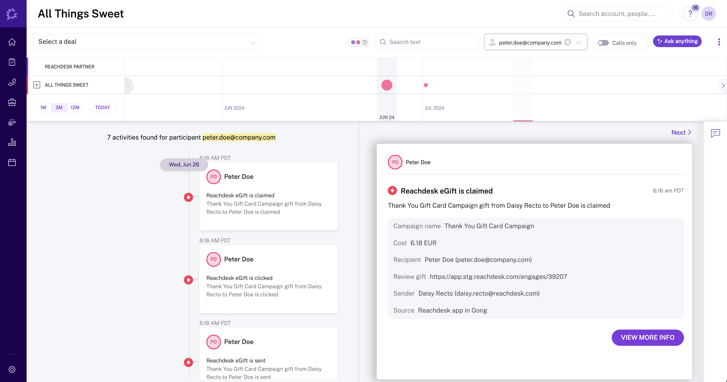Open the three-dot overflow menu
The width and height of the screenshot is (727, 382).
point(719,42)
